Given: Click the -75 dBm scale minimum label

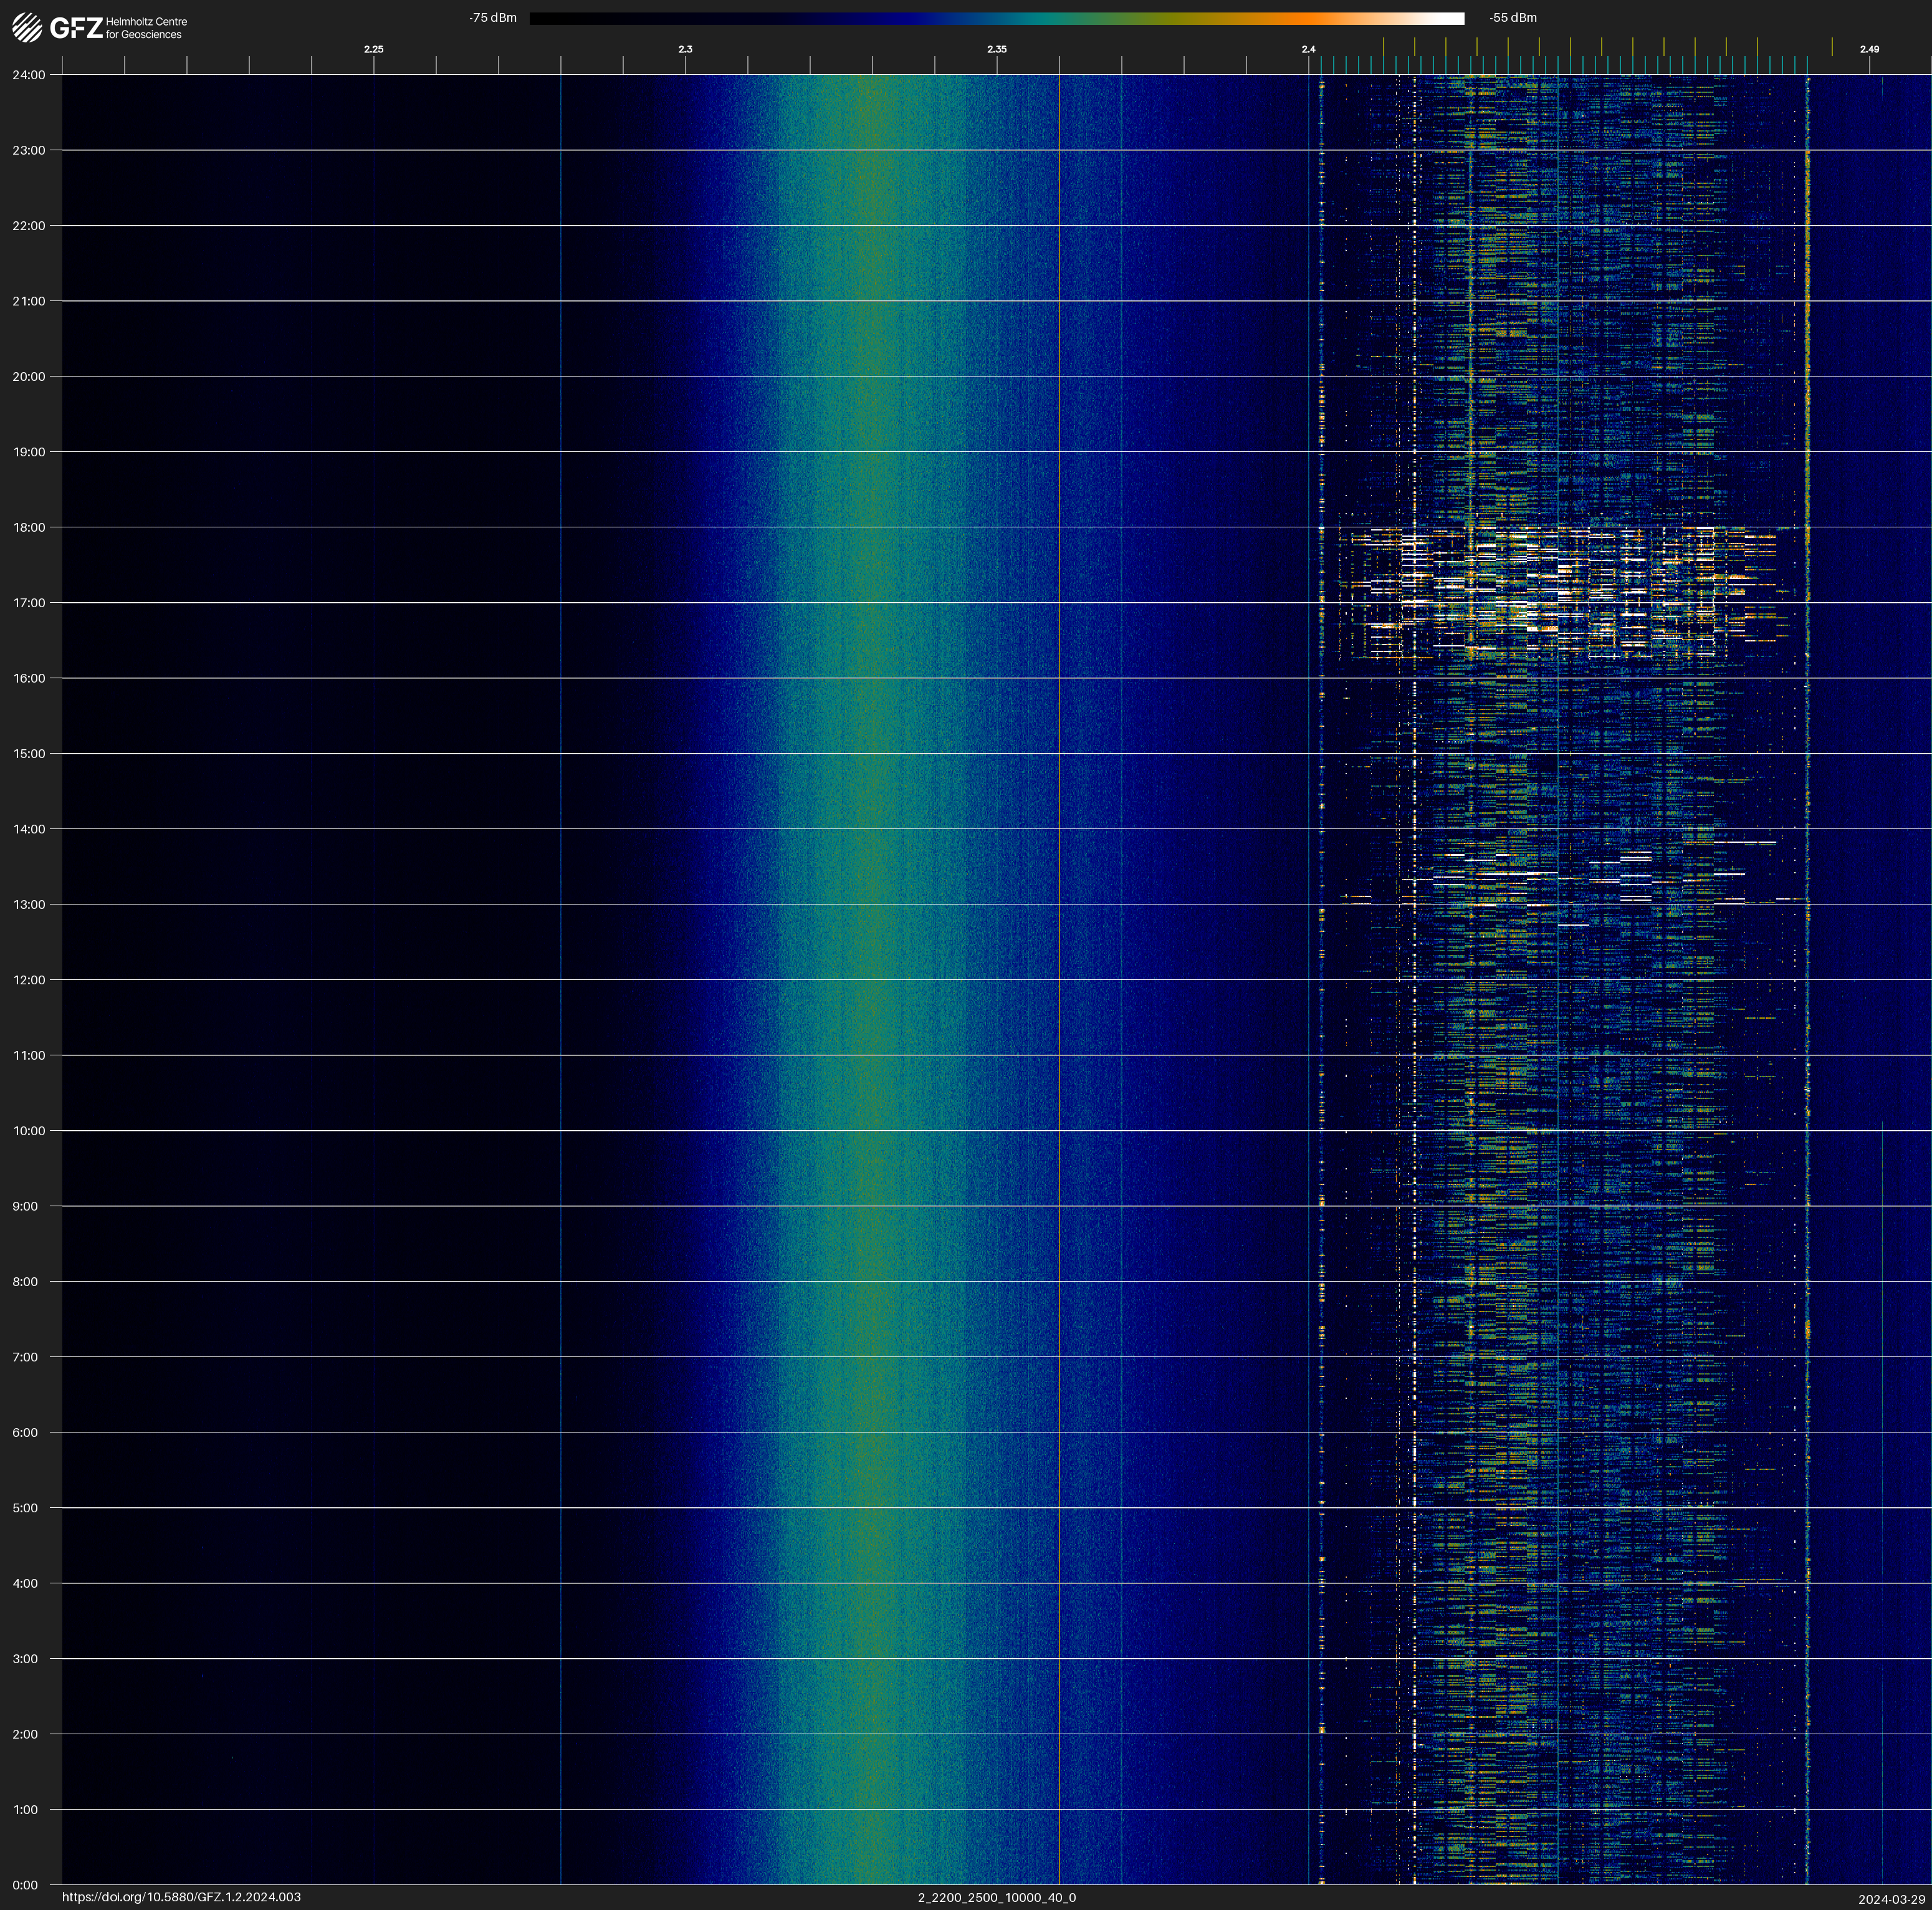Looking at the screenshot, I should tap(493, 18).
